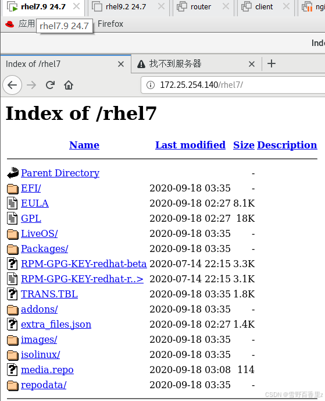
Task: Click the text icon beside RPM-GPG-KEY-redhat-r..>
Action: tap(12, 279)
